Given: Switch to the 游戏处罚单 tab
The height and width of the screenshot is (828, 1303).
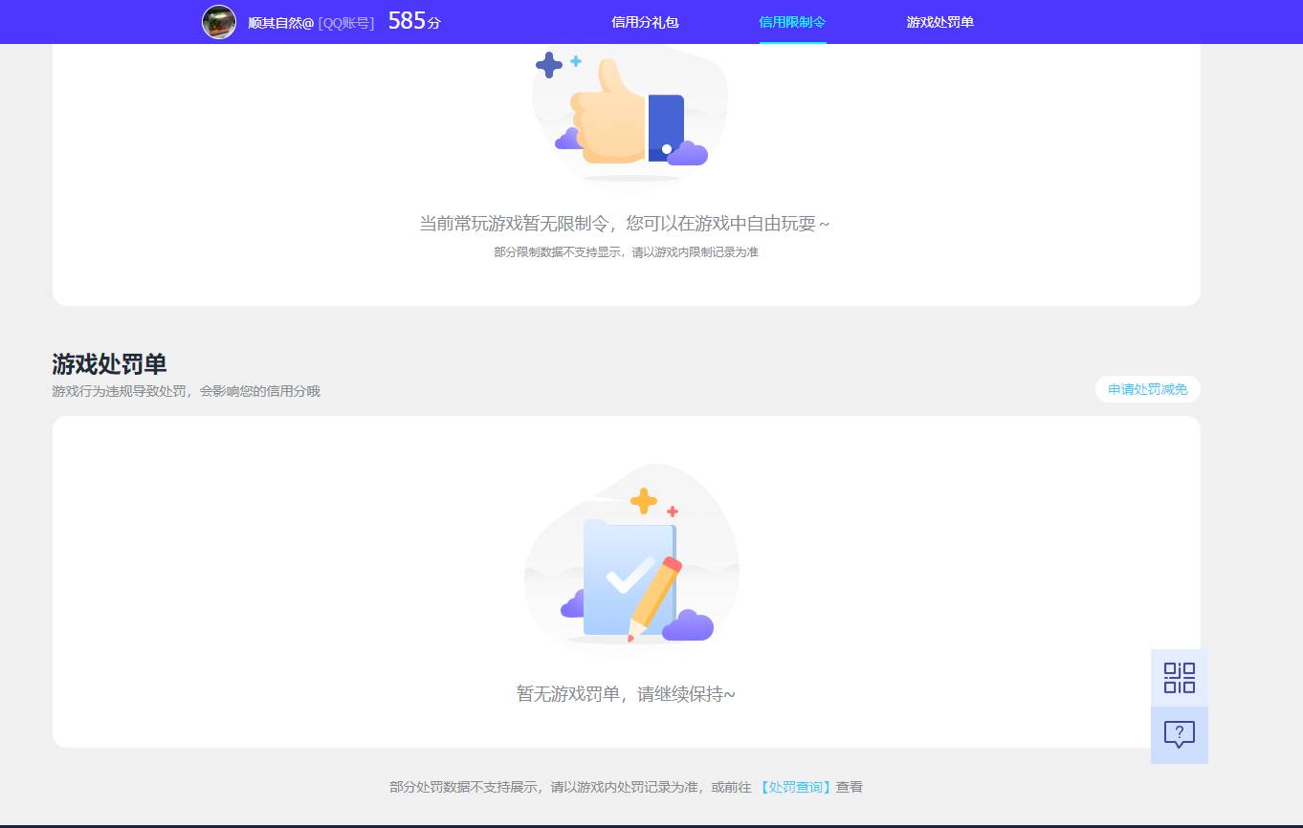Looking at the screenshot, I should pyautogui.click(x=939, y=22).
